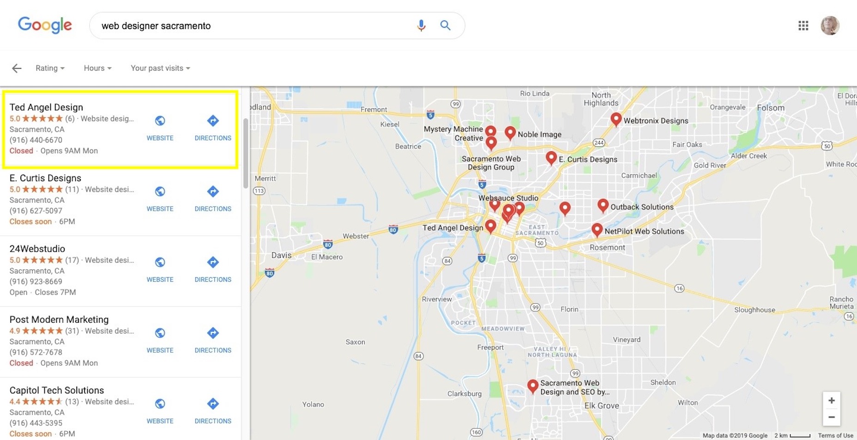Click DIRECTIONS label under 24Webstudio
The width and height of the screenshot is (857, 440).
213,279
